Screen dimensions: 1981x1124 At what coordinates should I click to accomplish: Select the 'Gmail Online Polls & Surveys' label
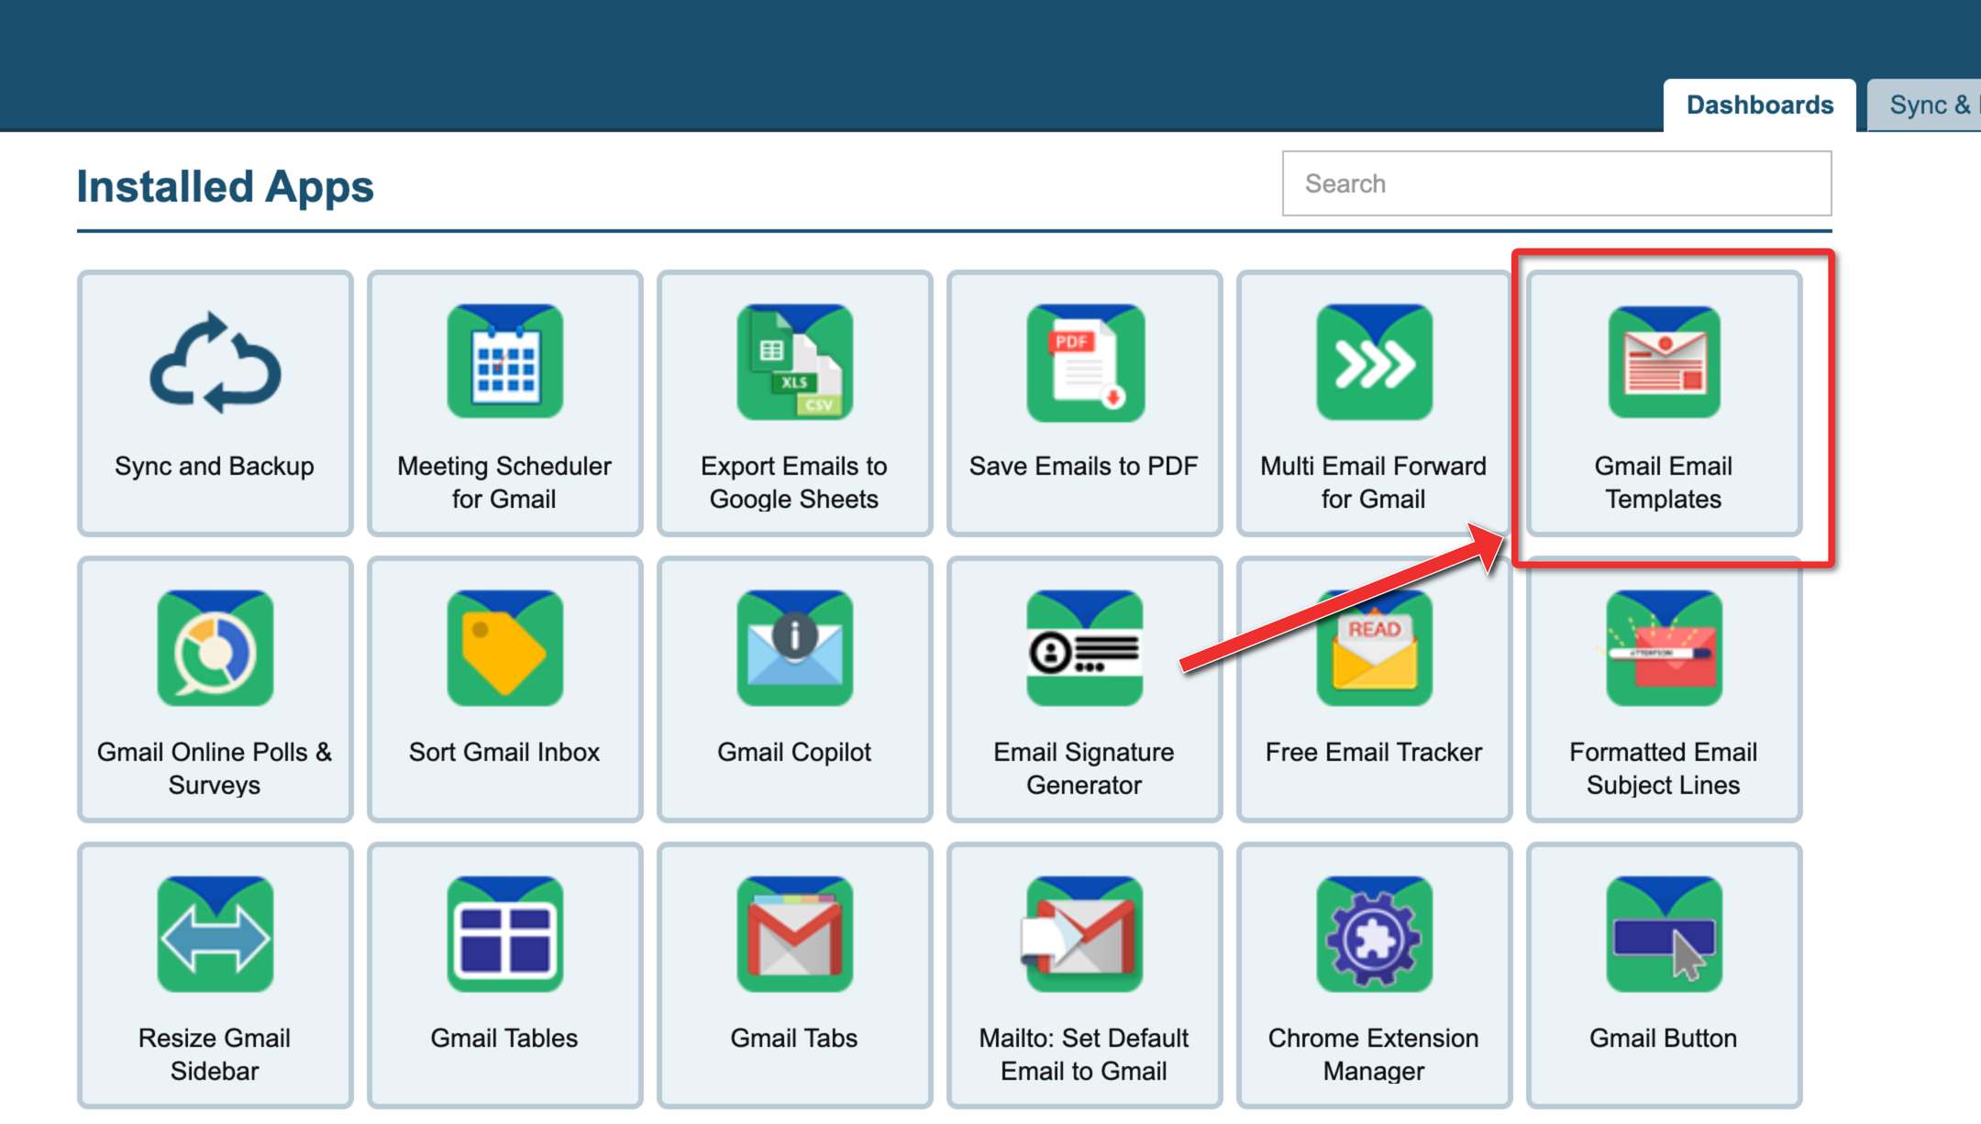215,768
